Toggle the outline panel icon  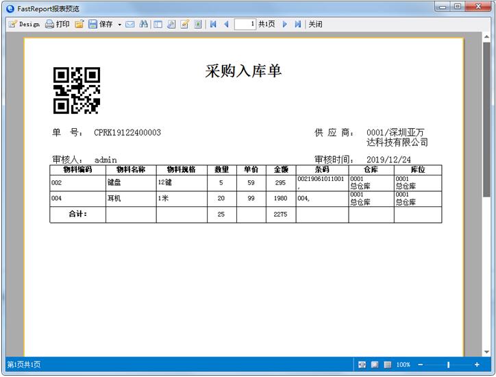(x=158, y=24)
